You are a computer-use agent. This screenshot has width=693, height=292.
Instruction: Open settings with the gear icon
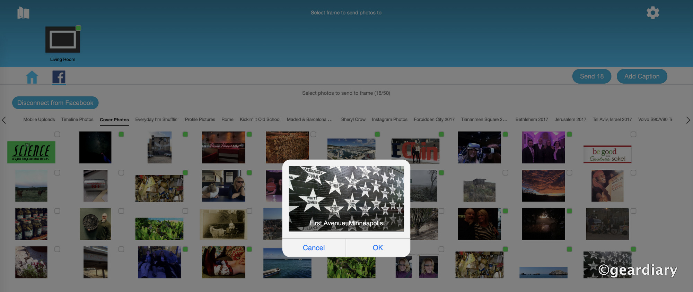[x=653, y=13]
